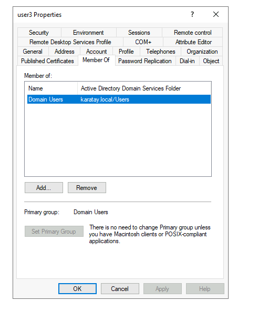
Task: Click the Add... button
Action: tap(44, 187)
